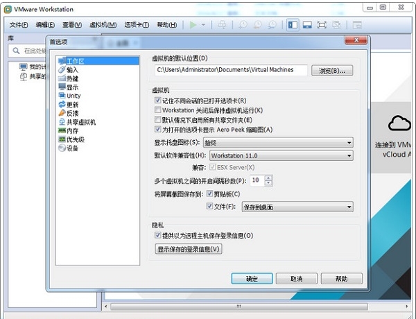The image size is (416, 319).
Task: Open the 文件(F) menu
Action: tap(19, 25)
